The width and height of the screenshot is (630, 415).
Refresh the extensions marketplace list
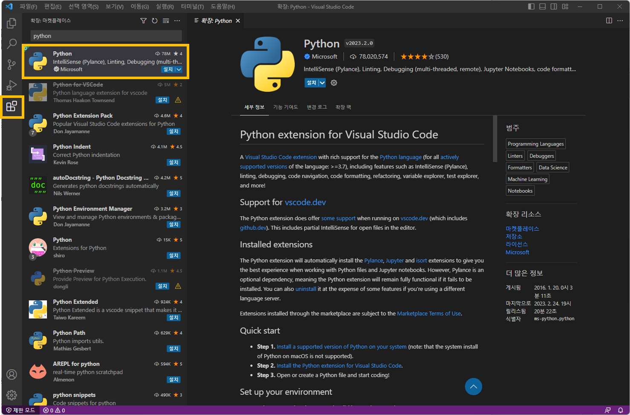(x=154, y=21)
